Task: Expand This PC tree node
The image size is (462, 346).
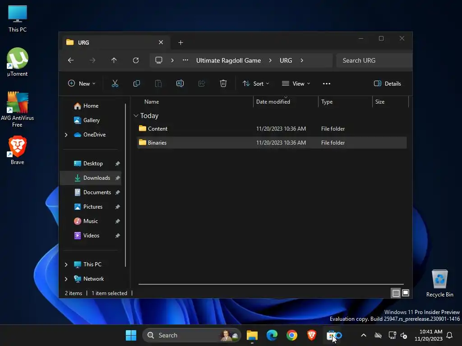Action: coord(66,264)
